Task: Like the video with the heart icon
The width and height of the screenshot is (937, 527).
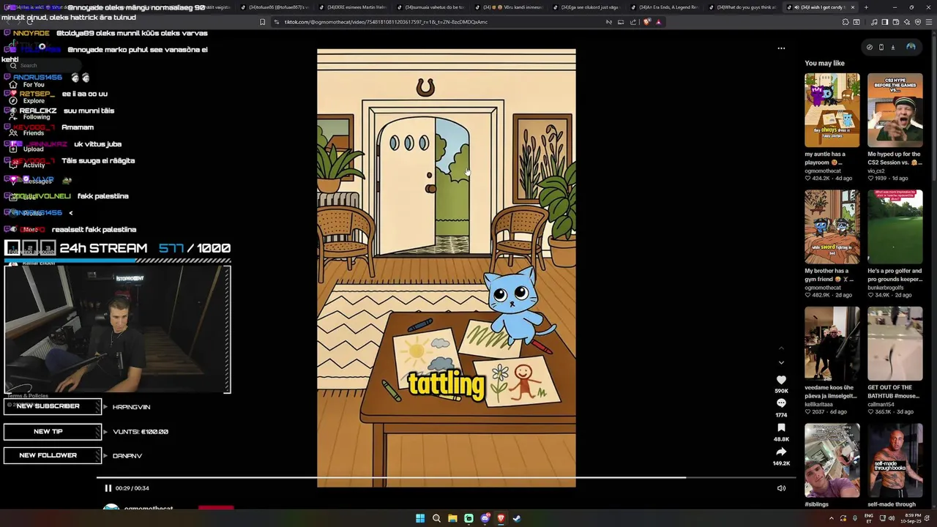Action: click(x=781, y=380)
